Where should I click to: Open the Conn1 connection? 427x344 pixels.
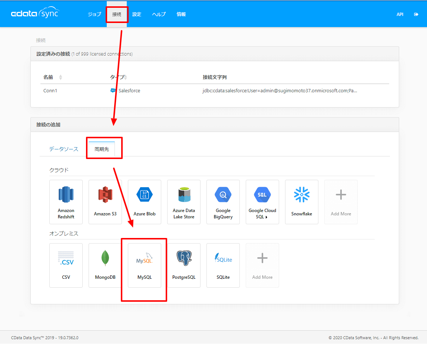coord(50,91)
